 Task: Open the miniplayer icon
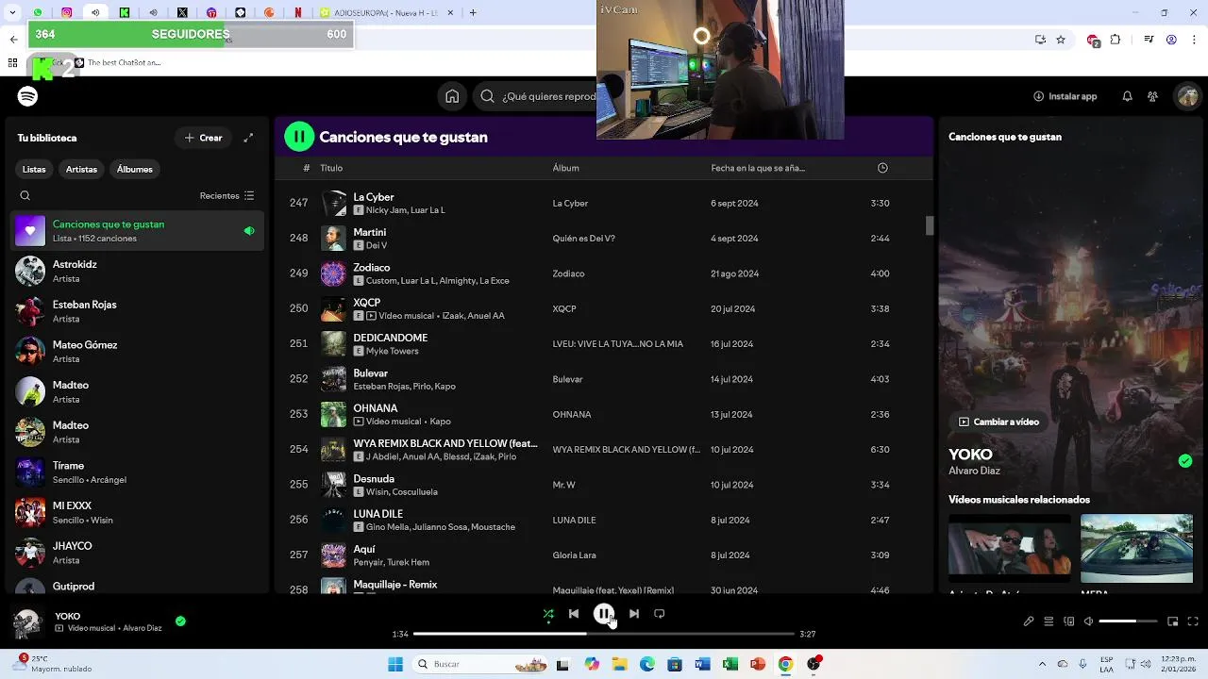(1173, 621)
